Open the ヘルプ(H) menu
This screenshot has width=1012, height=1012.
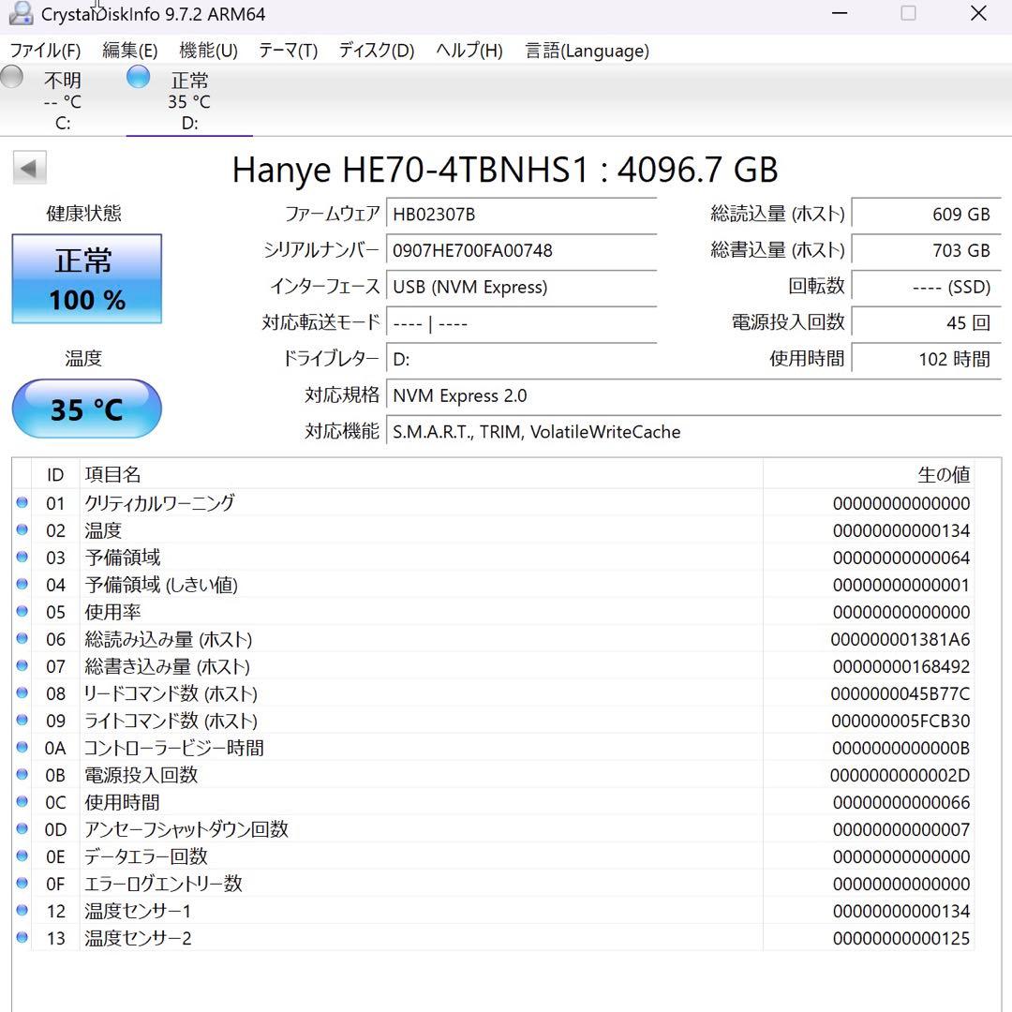coord(467,51)
